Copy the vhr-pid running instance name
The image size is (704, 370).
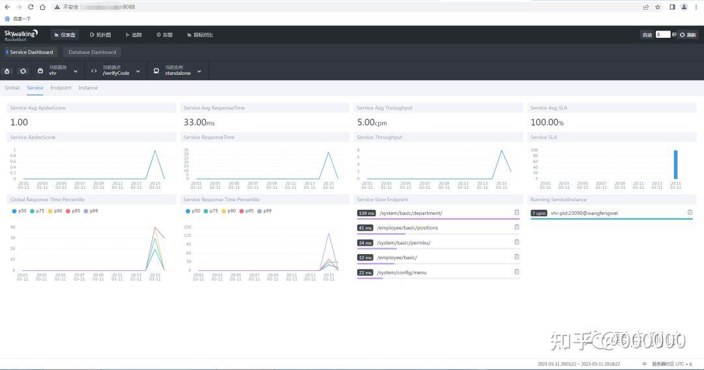click(690, 212)
